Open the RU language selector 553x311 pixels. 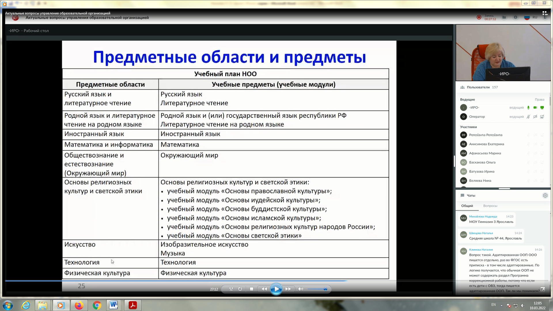click(x=531, y=17)
